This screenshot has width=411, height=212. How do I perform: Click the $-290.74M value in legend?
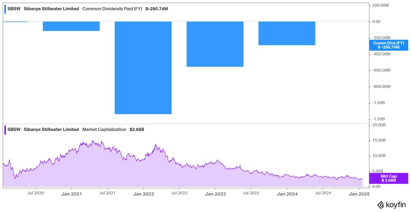[x=157, y=9]
